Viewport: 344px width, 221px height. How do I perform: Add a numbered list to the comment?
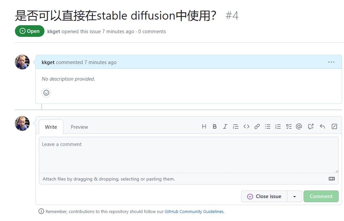coord(278,126)
